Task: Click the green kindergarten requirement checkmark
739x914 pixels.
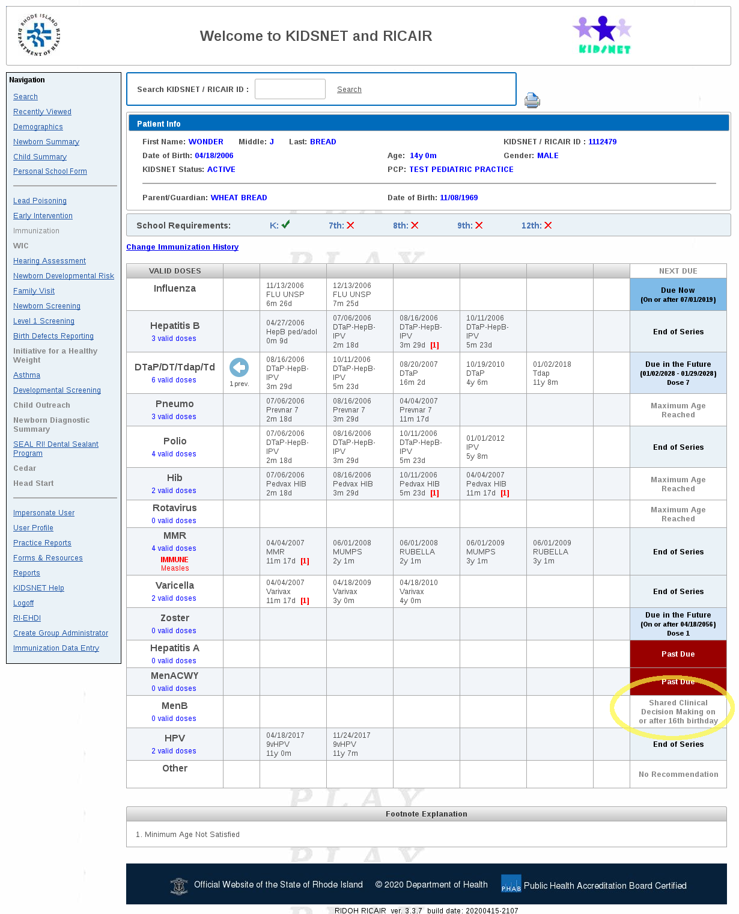Action: point(286,224)
